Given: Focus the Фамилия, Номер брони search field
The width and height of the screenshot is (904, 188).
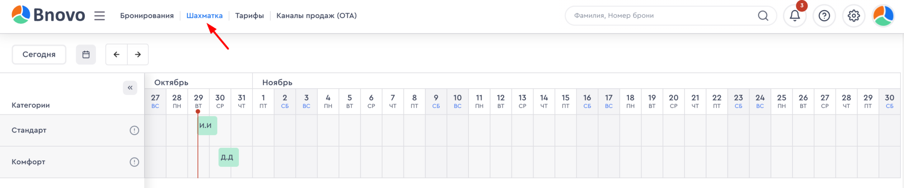Looking at the screenshot, I should click(662, 16).
